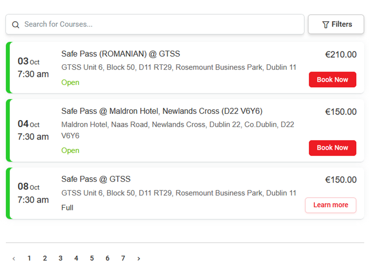Click the funnel icon in Filters

coord(326,25)
